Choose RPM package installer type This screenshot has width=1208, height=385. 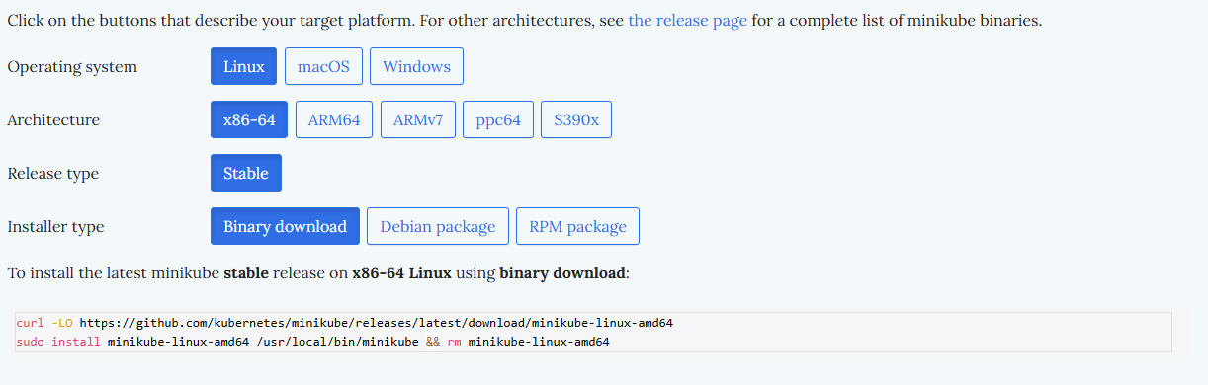click(x=577, y=226)
